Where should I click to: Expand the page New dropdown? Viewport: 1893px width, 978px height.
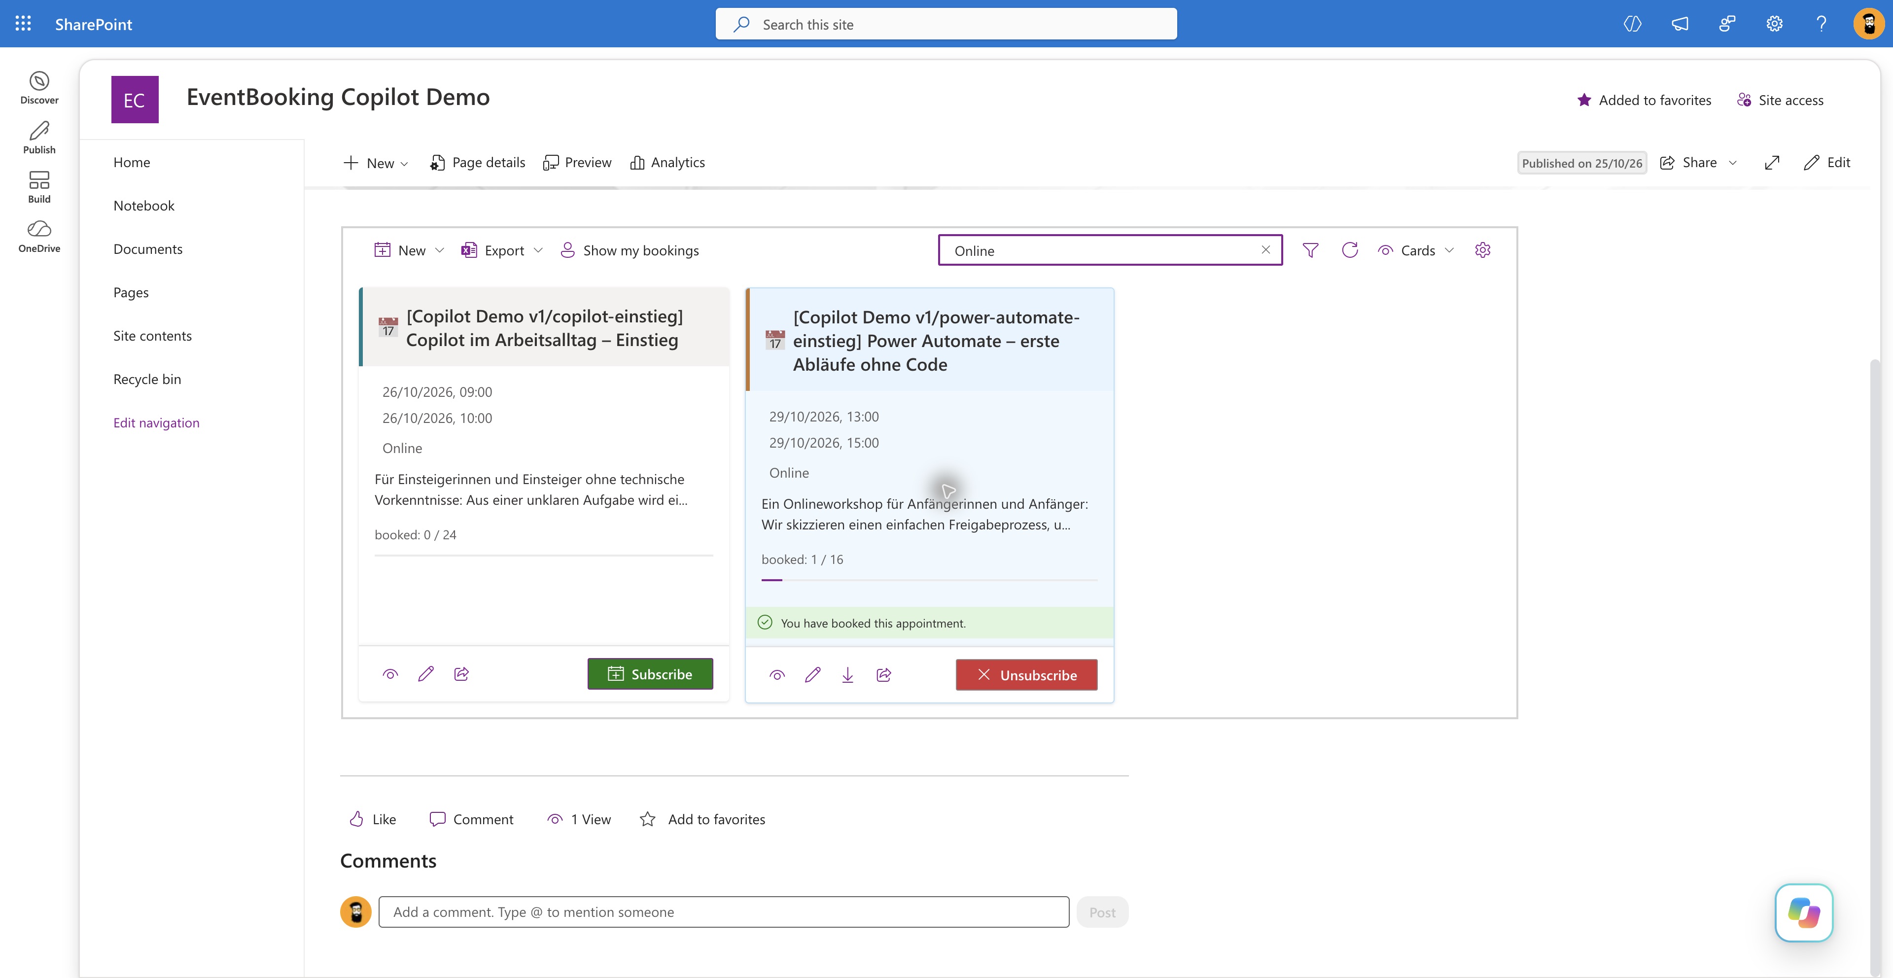(376, 162)
